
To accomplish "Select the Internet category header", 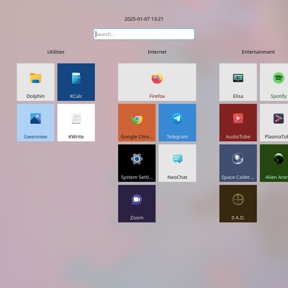I will pos(157,52).
